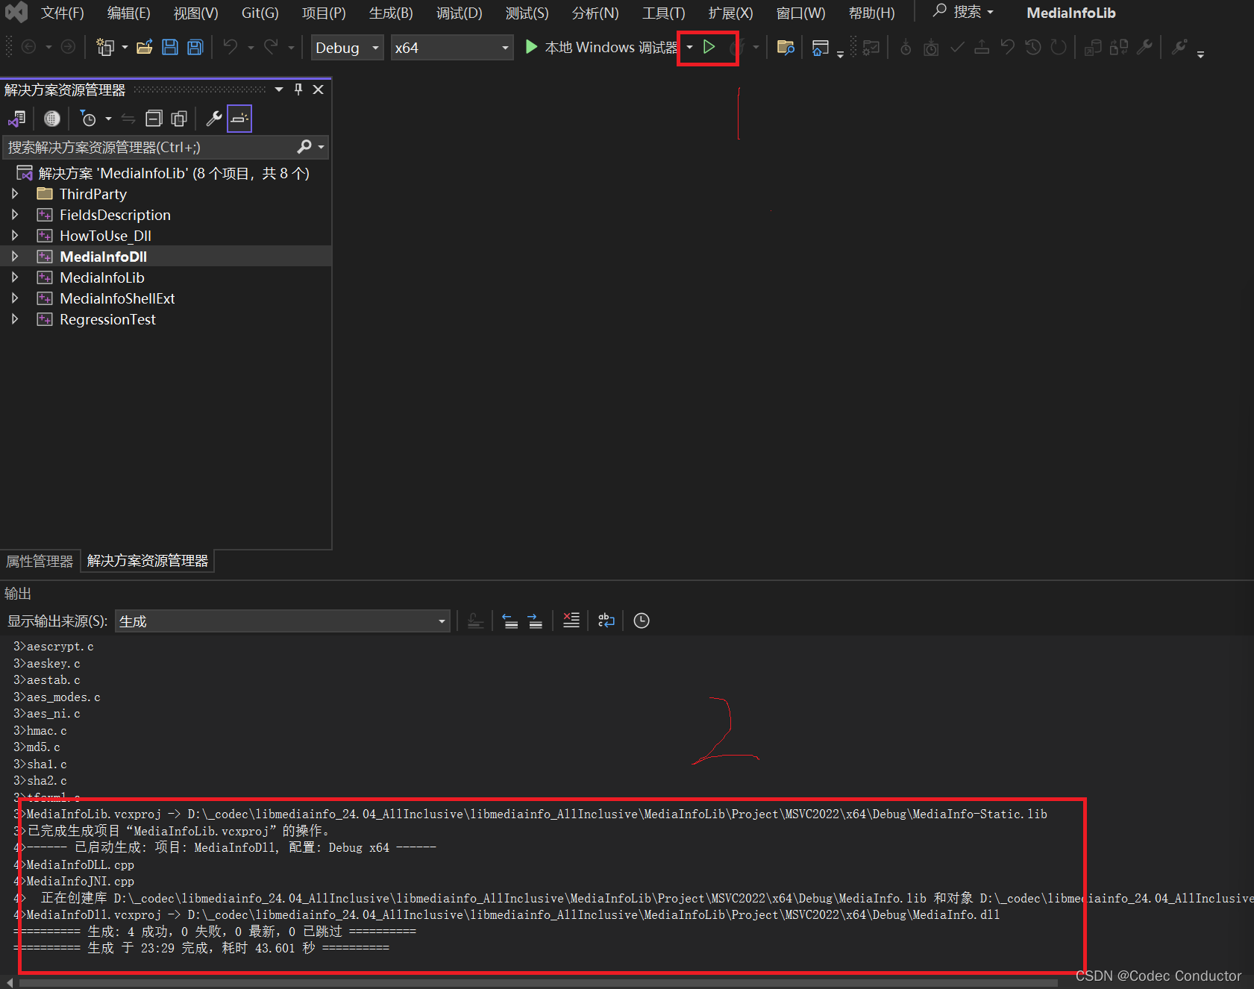This screenshot has width=1254, height=989.
Task: Toggle Show All Files in Solution Explorer
Action: (179, 119)
